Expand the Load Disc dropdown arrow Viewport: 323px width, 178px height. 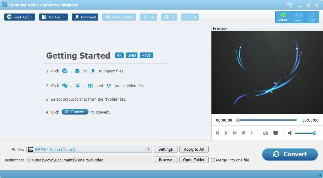32,17
